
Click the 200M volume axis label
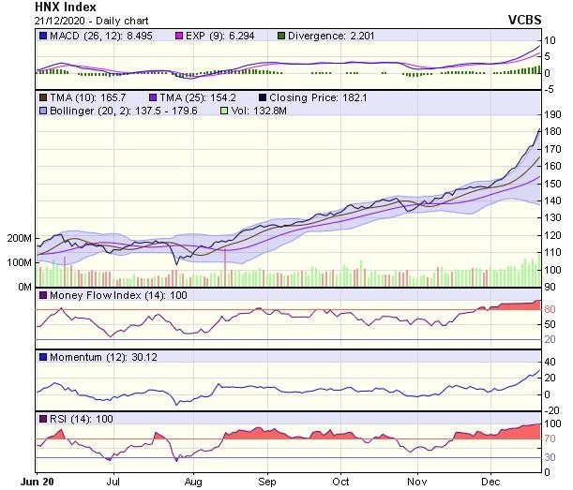[x=17, y=238]
